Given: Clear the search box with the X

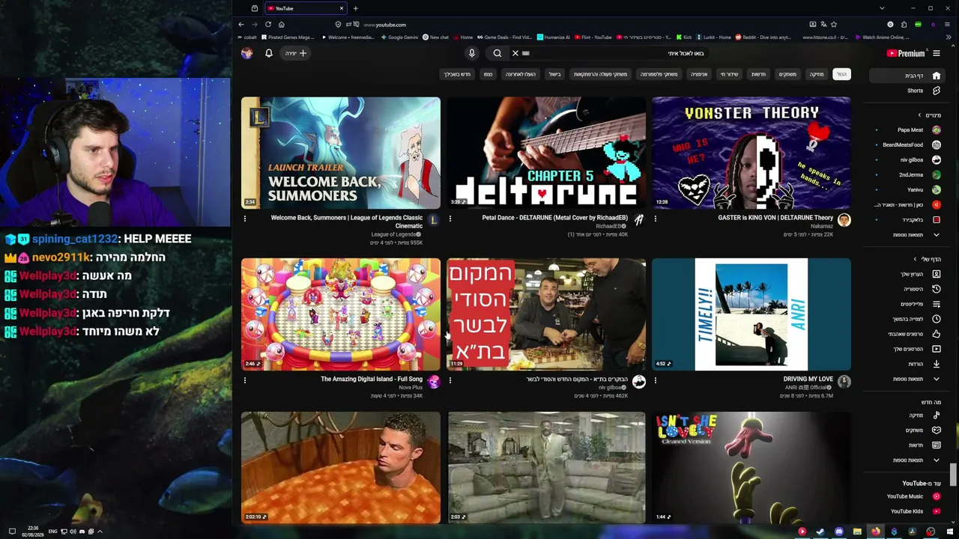Looking at the screenshot, I should [x=515, y=53].
